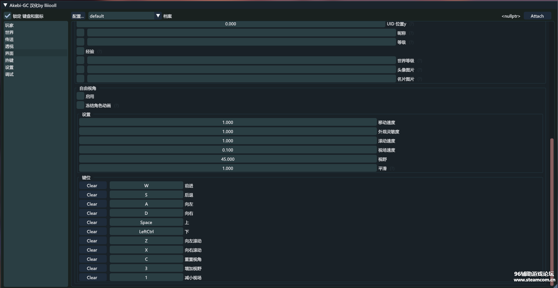Click the 视野 slider showing 45.000
This screenshot has width=558, height=288.
pyautogui.click(x=227, y=159)
